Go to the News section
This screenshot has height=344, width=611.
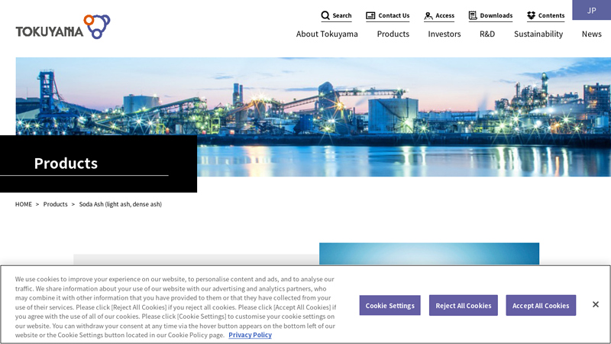[x=591, y=34]
